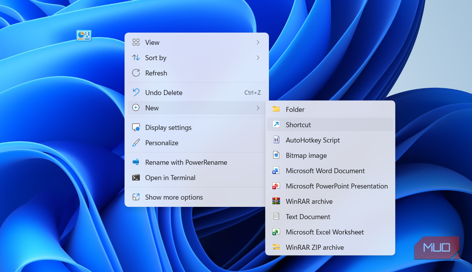
Task: Click the Bitmap image icon
Action: coord(276,155)
